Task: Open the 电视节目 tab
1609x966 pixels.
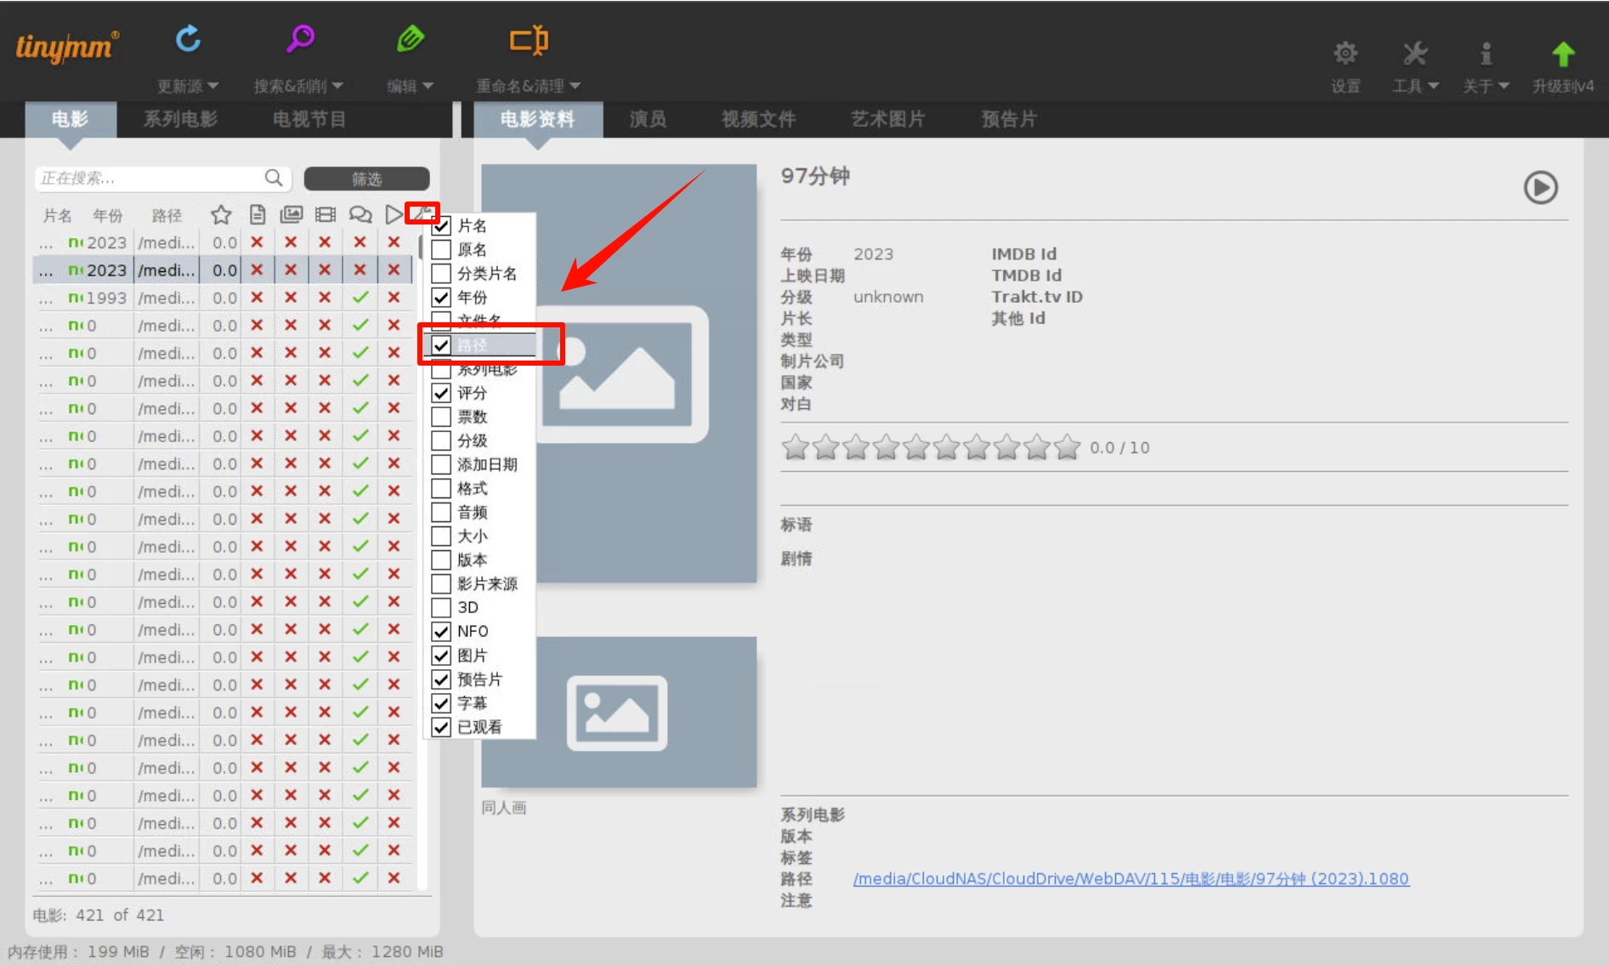Action: pos(309,119)
